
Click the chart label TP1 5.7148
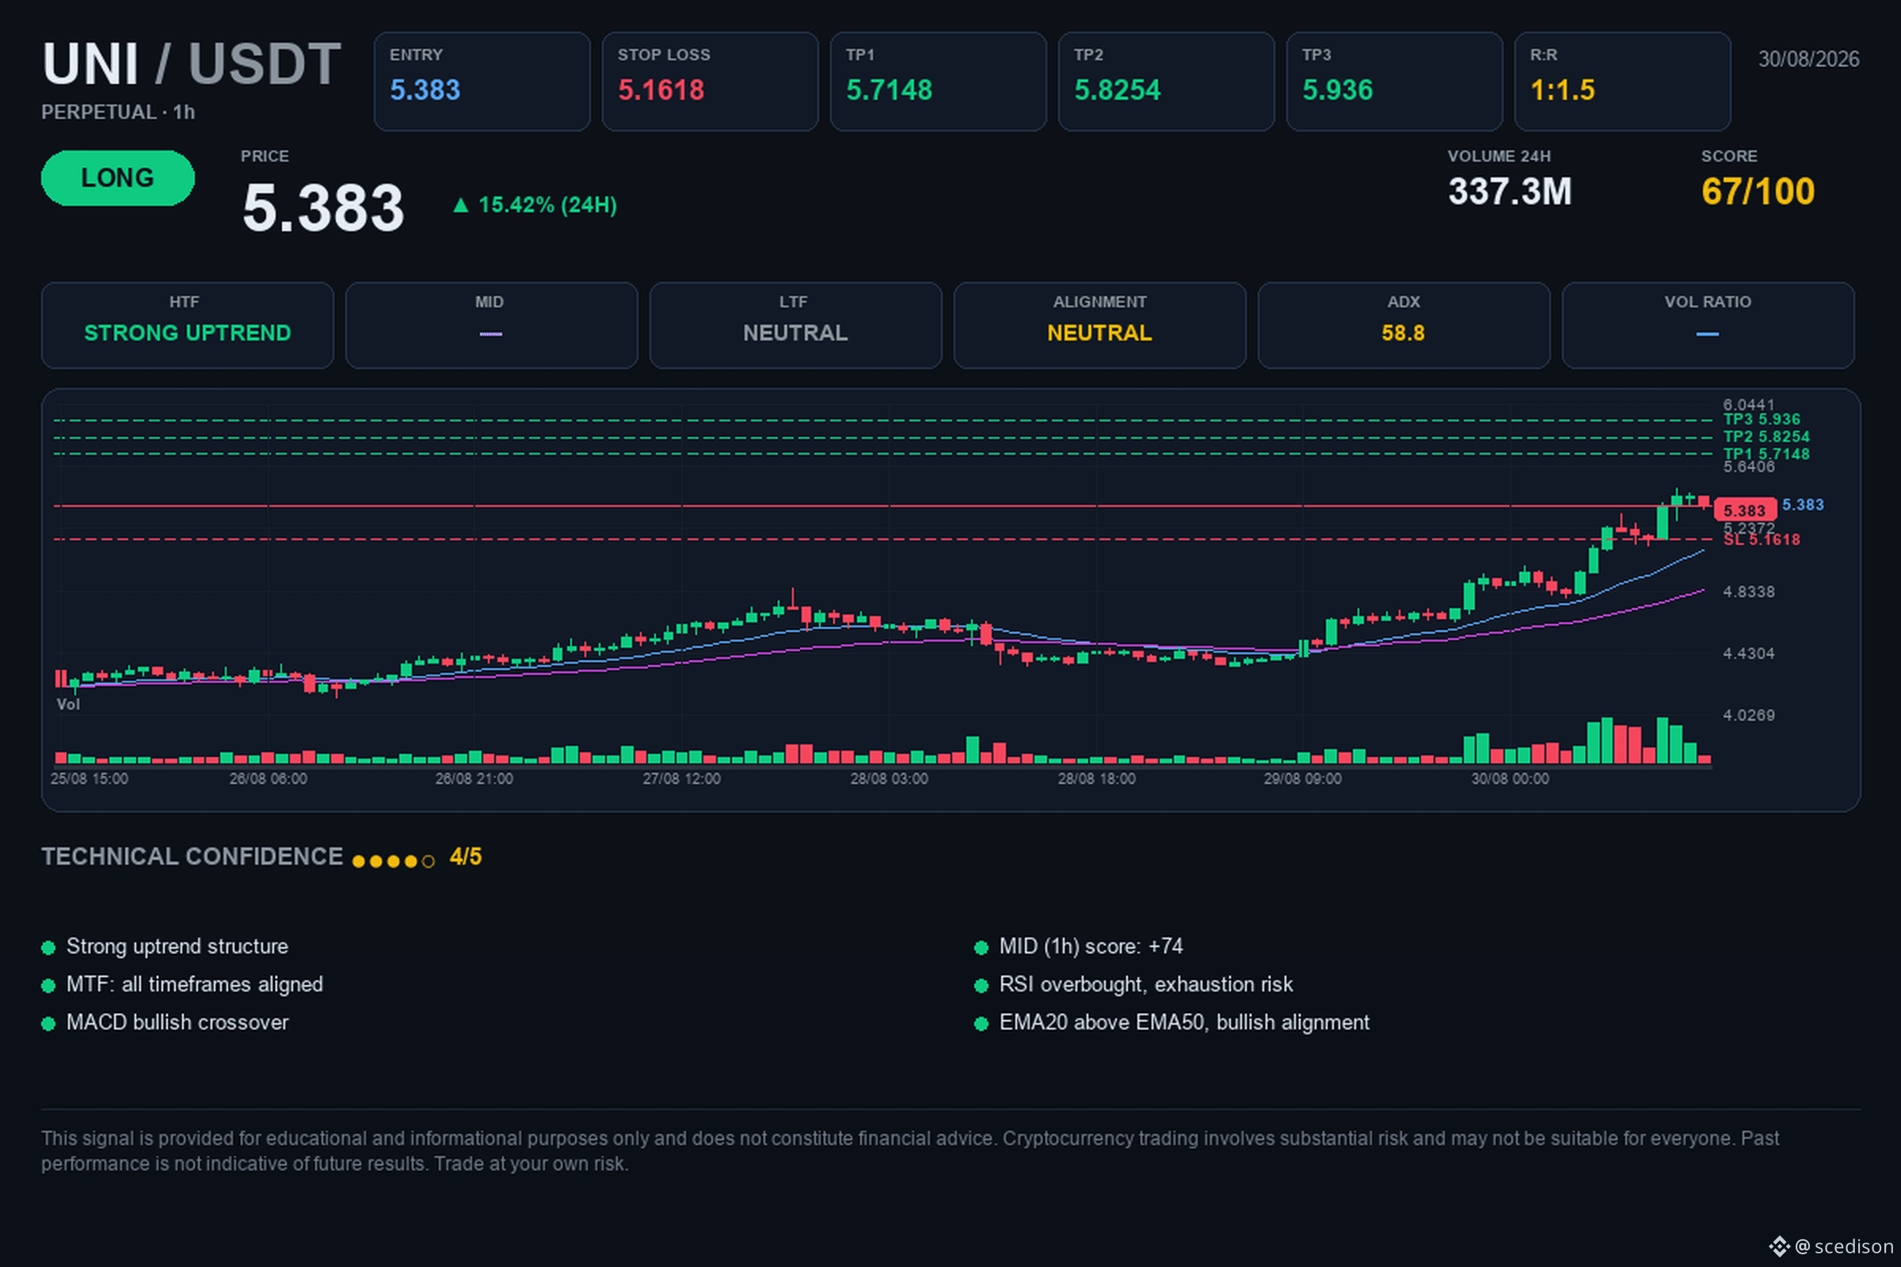[1766, 454]
